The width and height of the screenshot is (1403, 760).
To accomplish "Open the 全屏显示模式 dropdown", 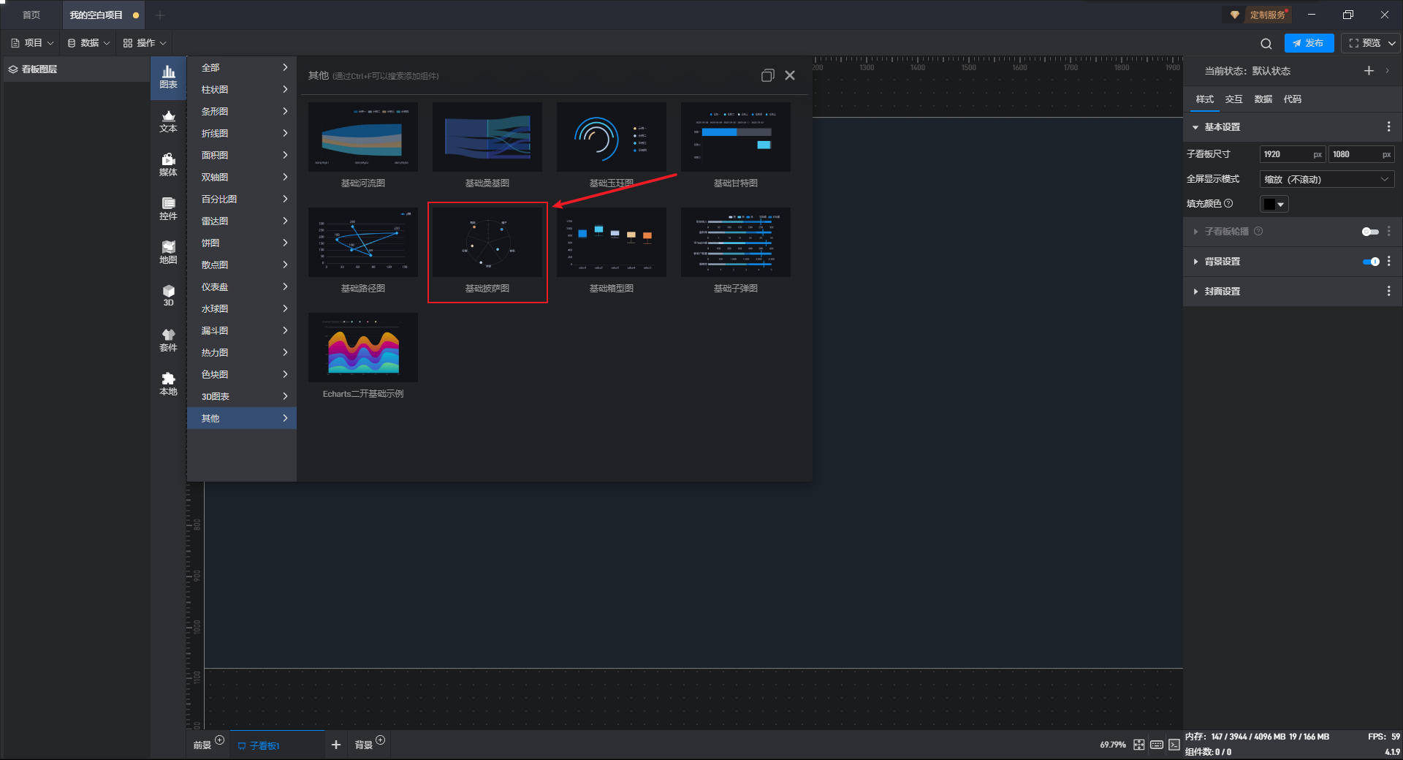I will tap(1326, 180).
